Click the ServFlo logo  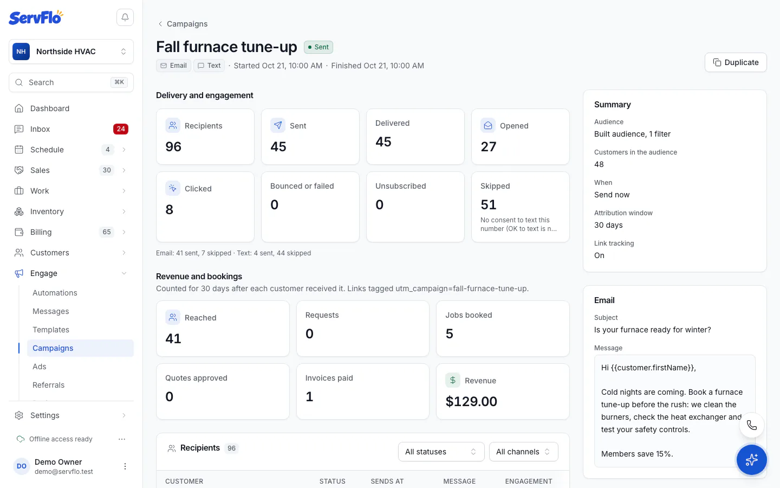36,17
